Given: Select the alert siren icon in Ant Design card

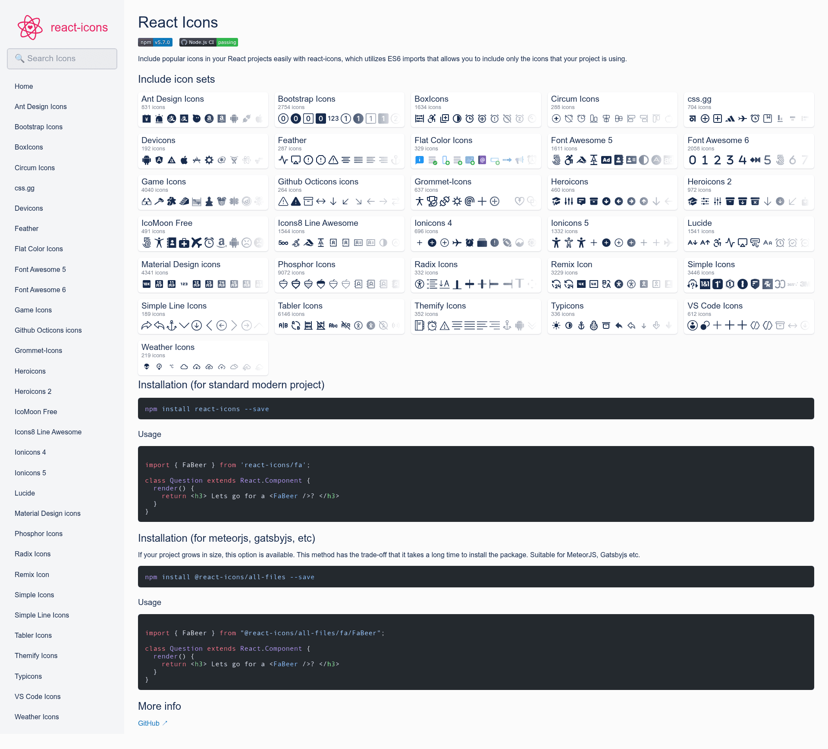Looking at the screenshot, I should [x=159, y=119].
